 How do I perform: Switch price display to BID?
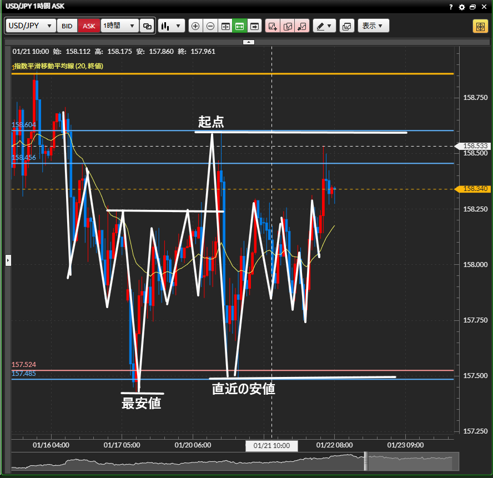(x=67, y=26)
